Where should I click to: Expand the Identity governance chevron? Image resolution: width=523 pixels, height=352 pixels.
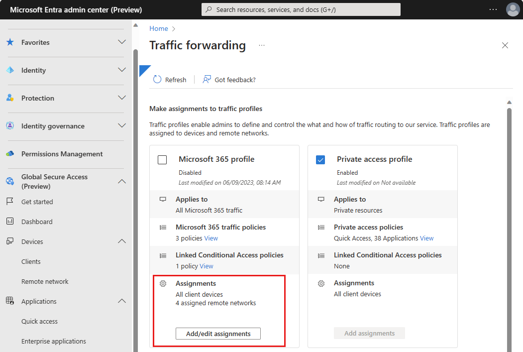[x=122, y=126]
